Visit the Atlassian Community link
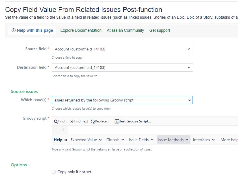The width and height of the screenshot is (238, 176). pos(126,30)
